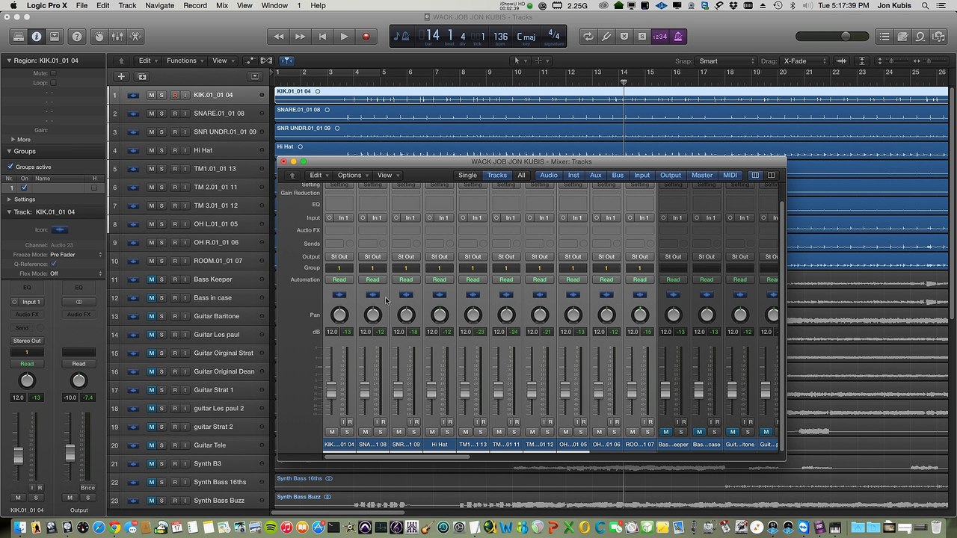Open the Editors scissors icon
Viewport: 957px width, 538px height.
[x=135, y=36]
